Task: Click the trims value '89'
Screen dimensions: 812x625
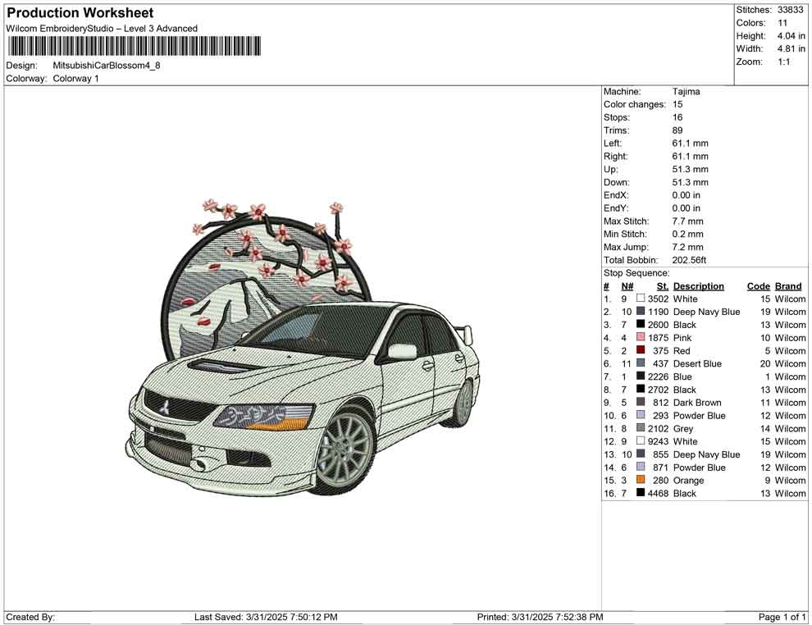Action: coord(677,130)
